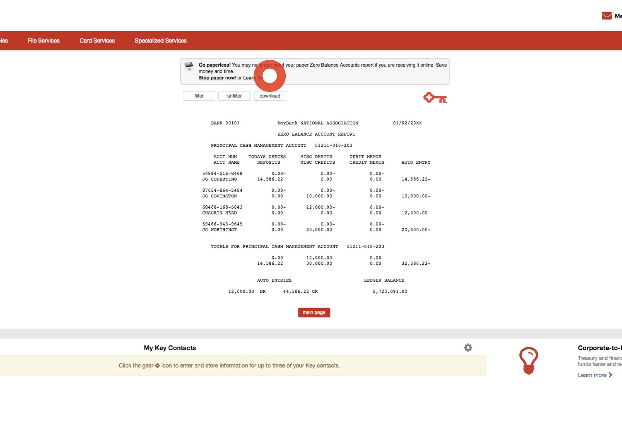
Task: Click the computer icon in the paperless banner
Action: [x=189, y=67]
